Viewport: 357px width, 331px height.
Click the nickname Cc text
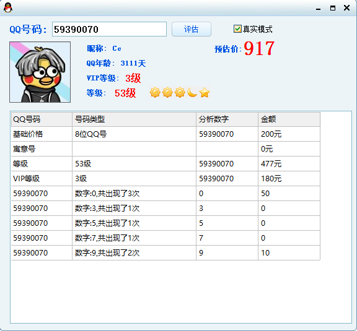(117, 48)
